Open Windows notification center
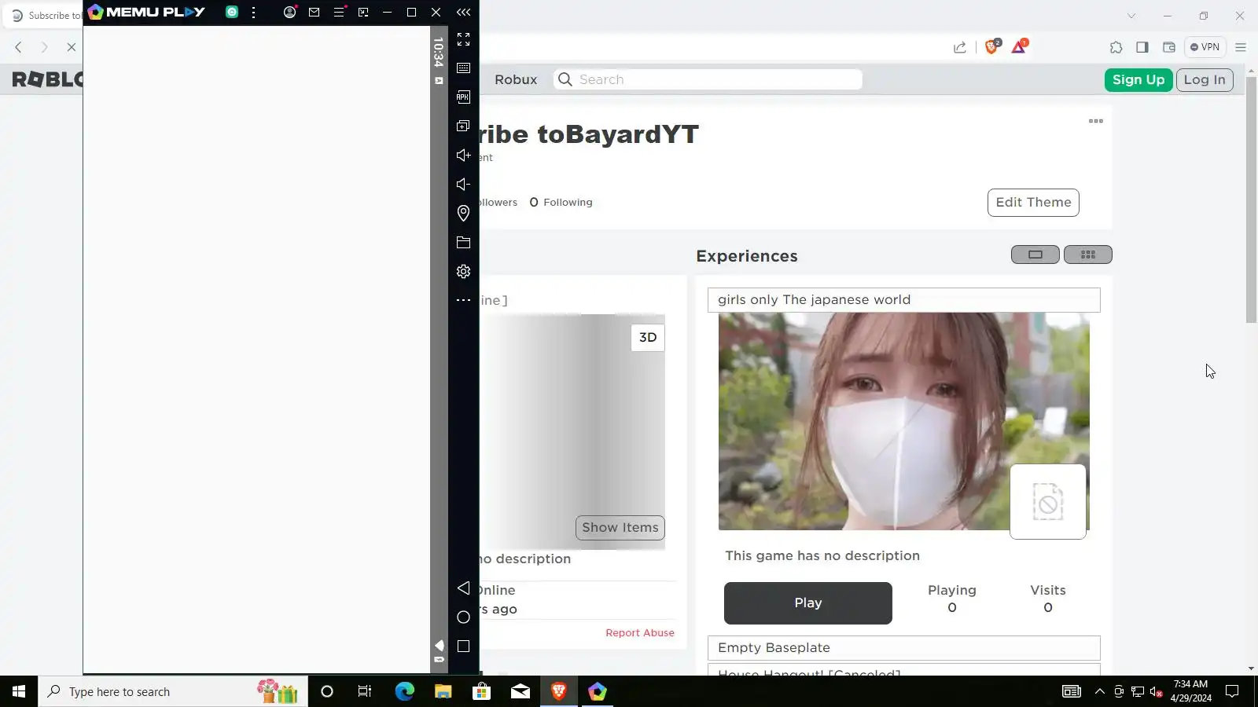The width and height of the screenshot is (1258, 707). (x=1232, y=691)
